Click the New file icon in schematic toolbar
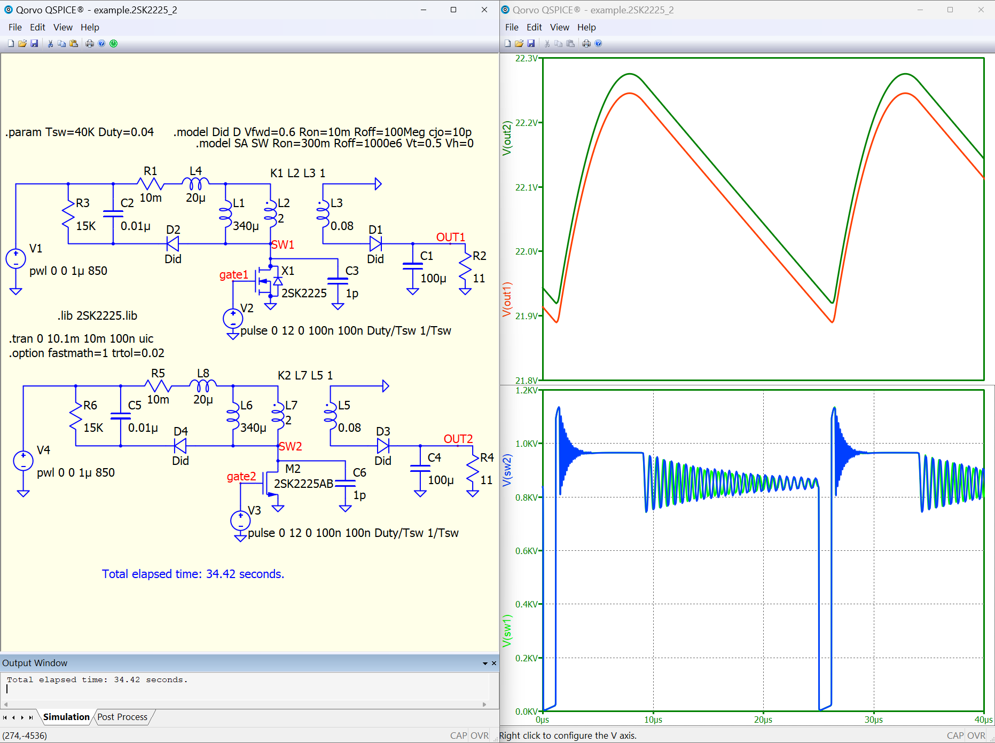 click(x=11, y=44)
